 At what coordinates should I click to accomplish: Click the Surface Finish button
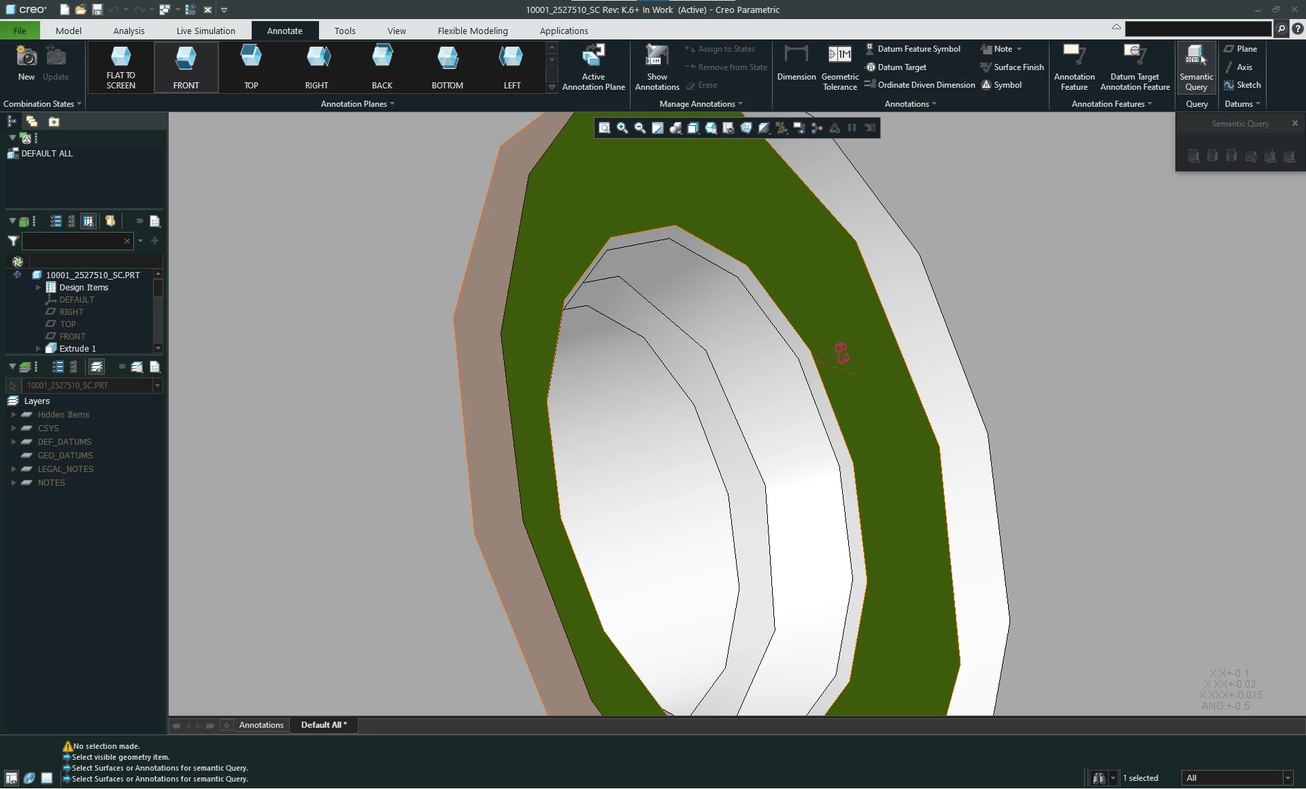tap(1011, 67)
